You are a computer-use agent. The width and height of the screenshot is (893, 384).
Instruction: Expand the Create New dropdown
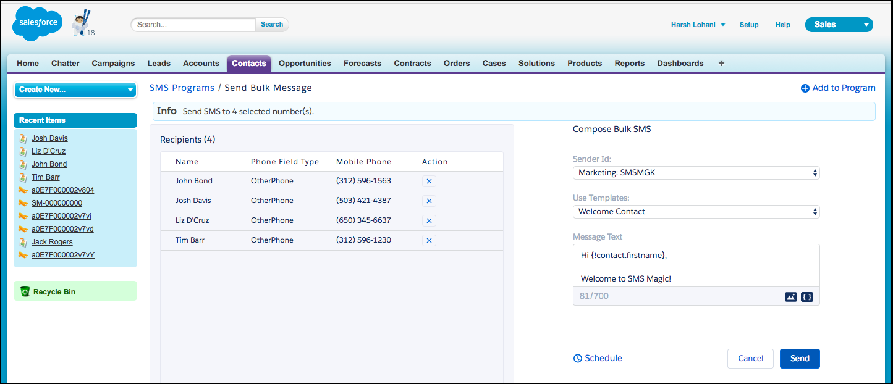point(75,90)
